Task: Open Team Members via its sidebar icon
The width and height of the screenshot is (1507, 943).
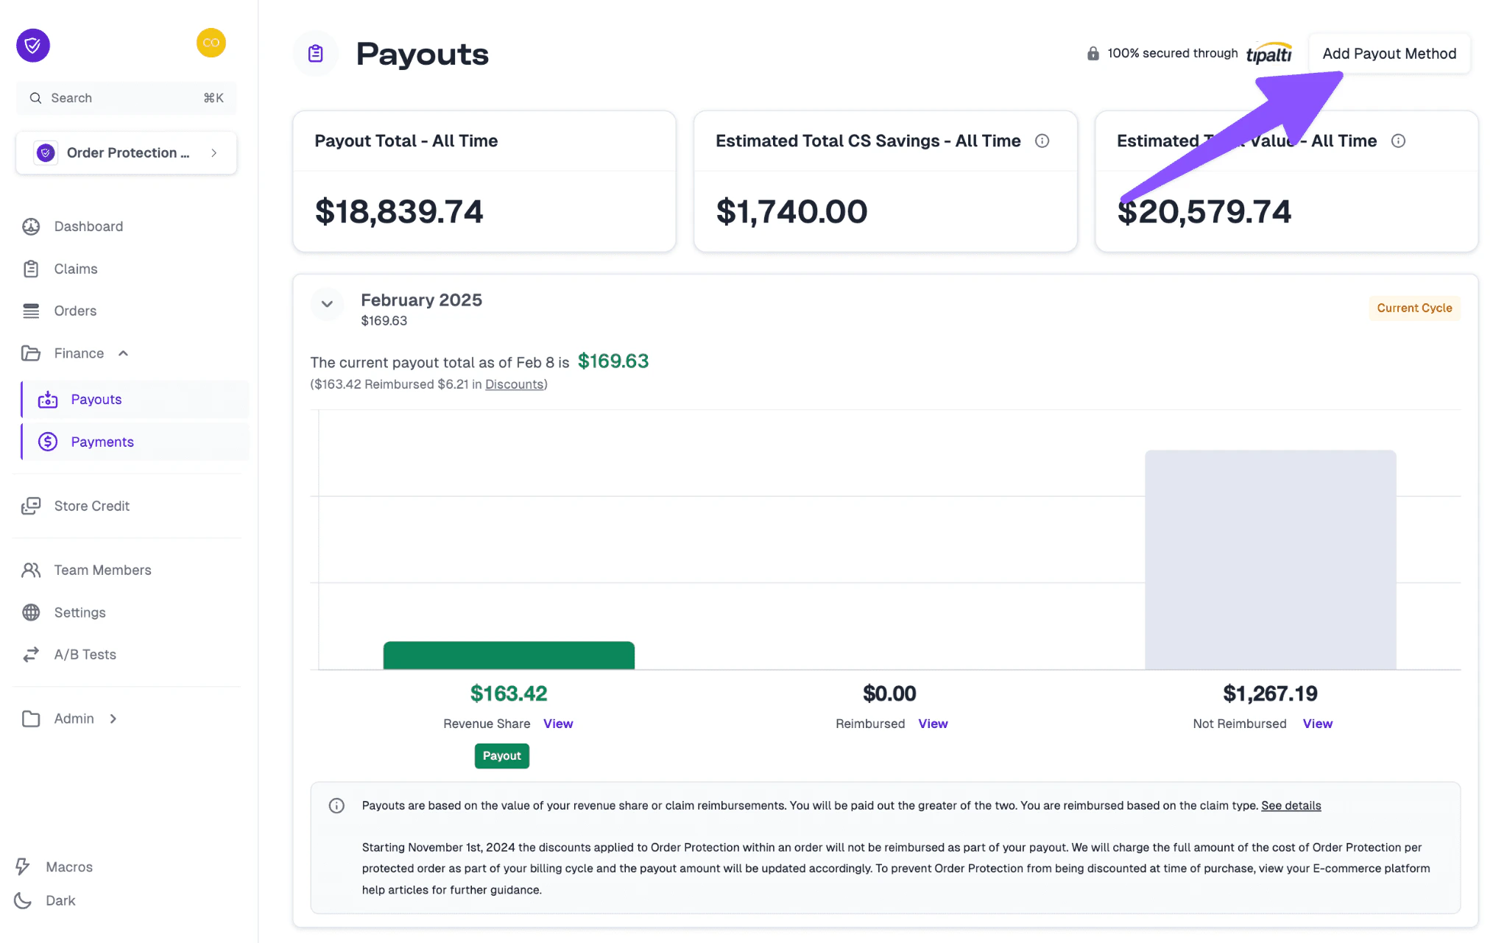Action: tap(31, 569)
